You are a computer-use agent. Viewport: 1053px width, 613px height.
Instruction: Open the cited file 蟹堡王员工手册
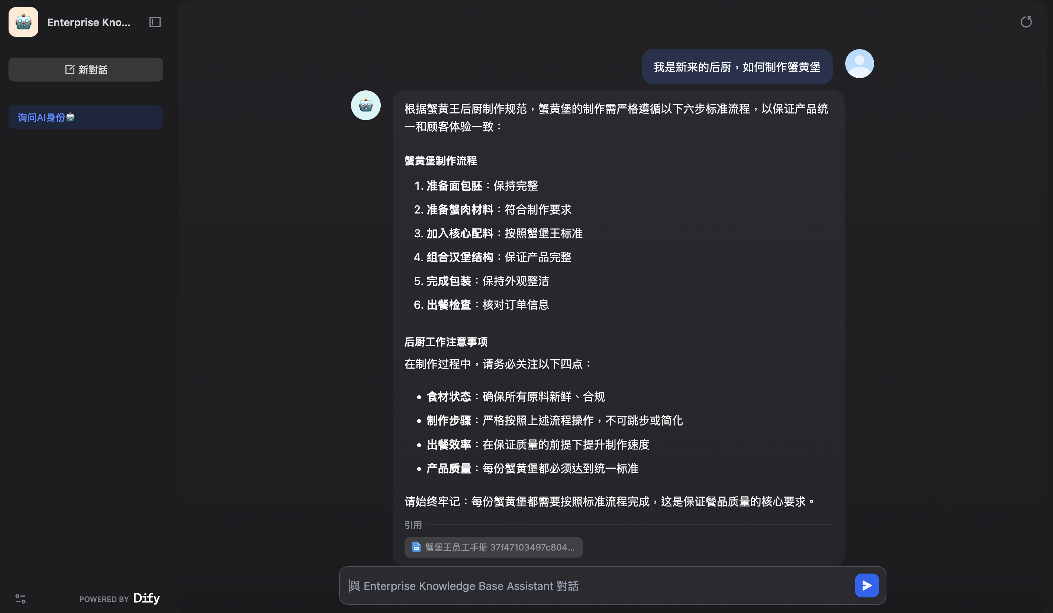493,547
